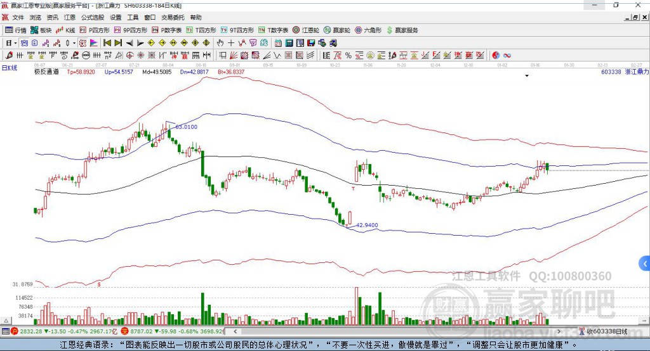This screenshot has height=351, width=650.
Task: Expand side panel with blue chevron tab
Action: pyautogui.click(x=645, y=264)
